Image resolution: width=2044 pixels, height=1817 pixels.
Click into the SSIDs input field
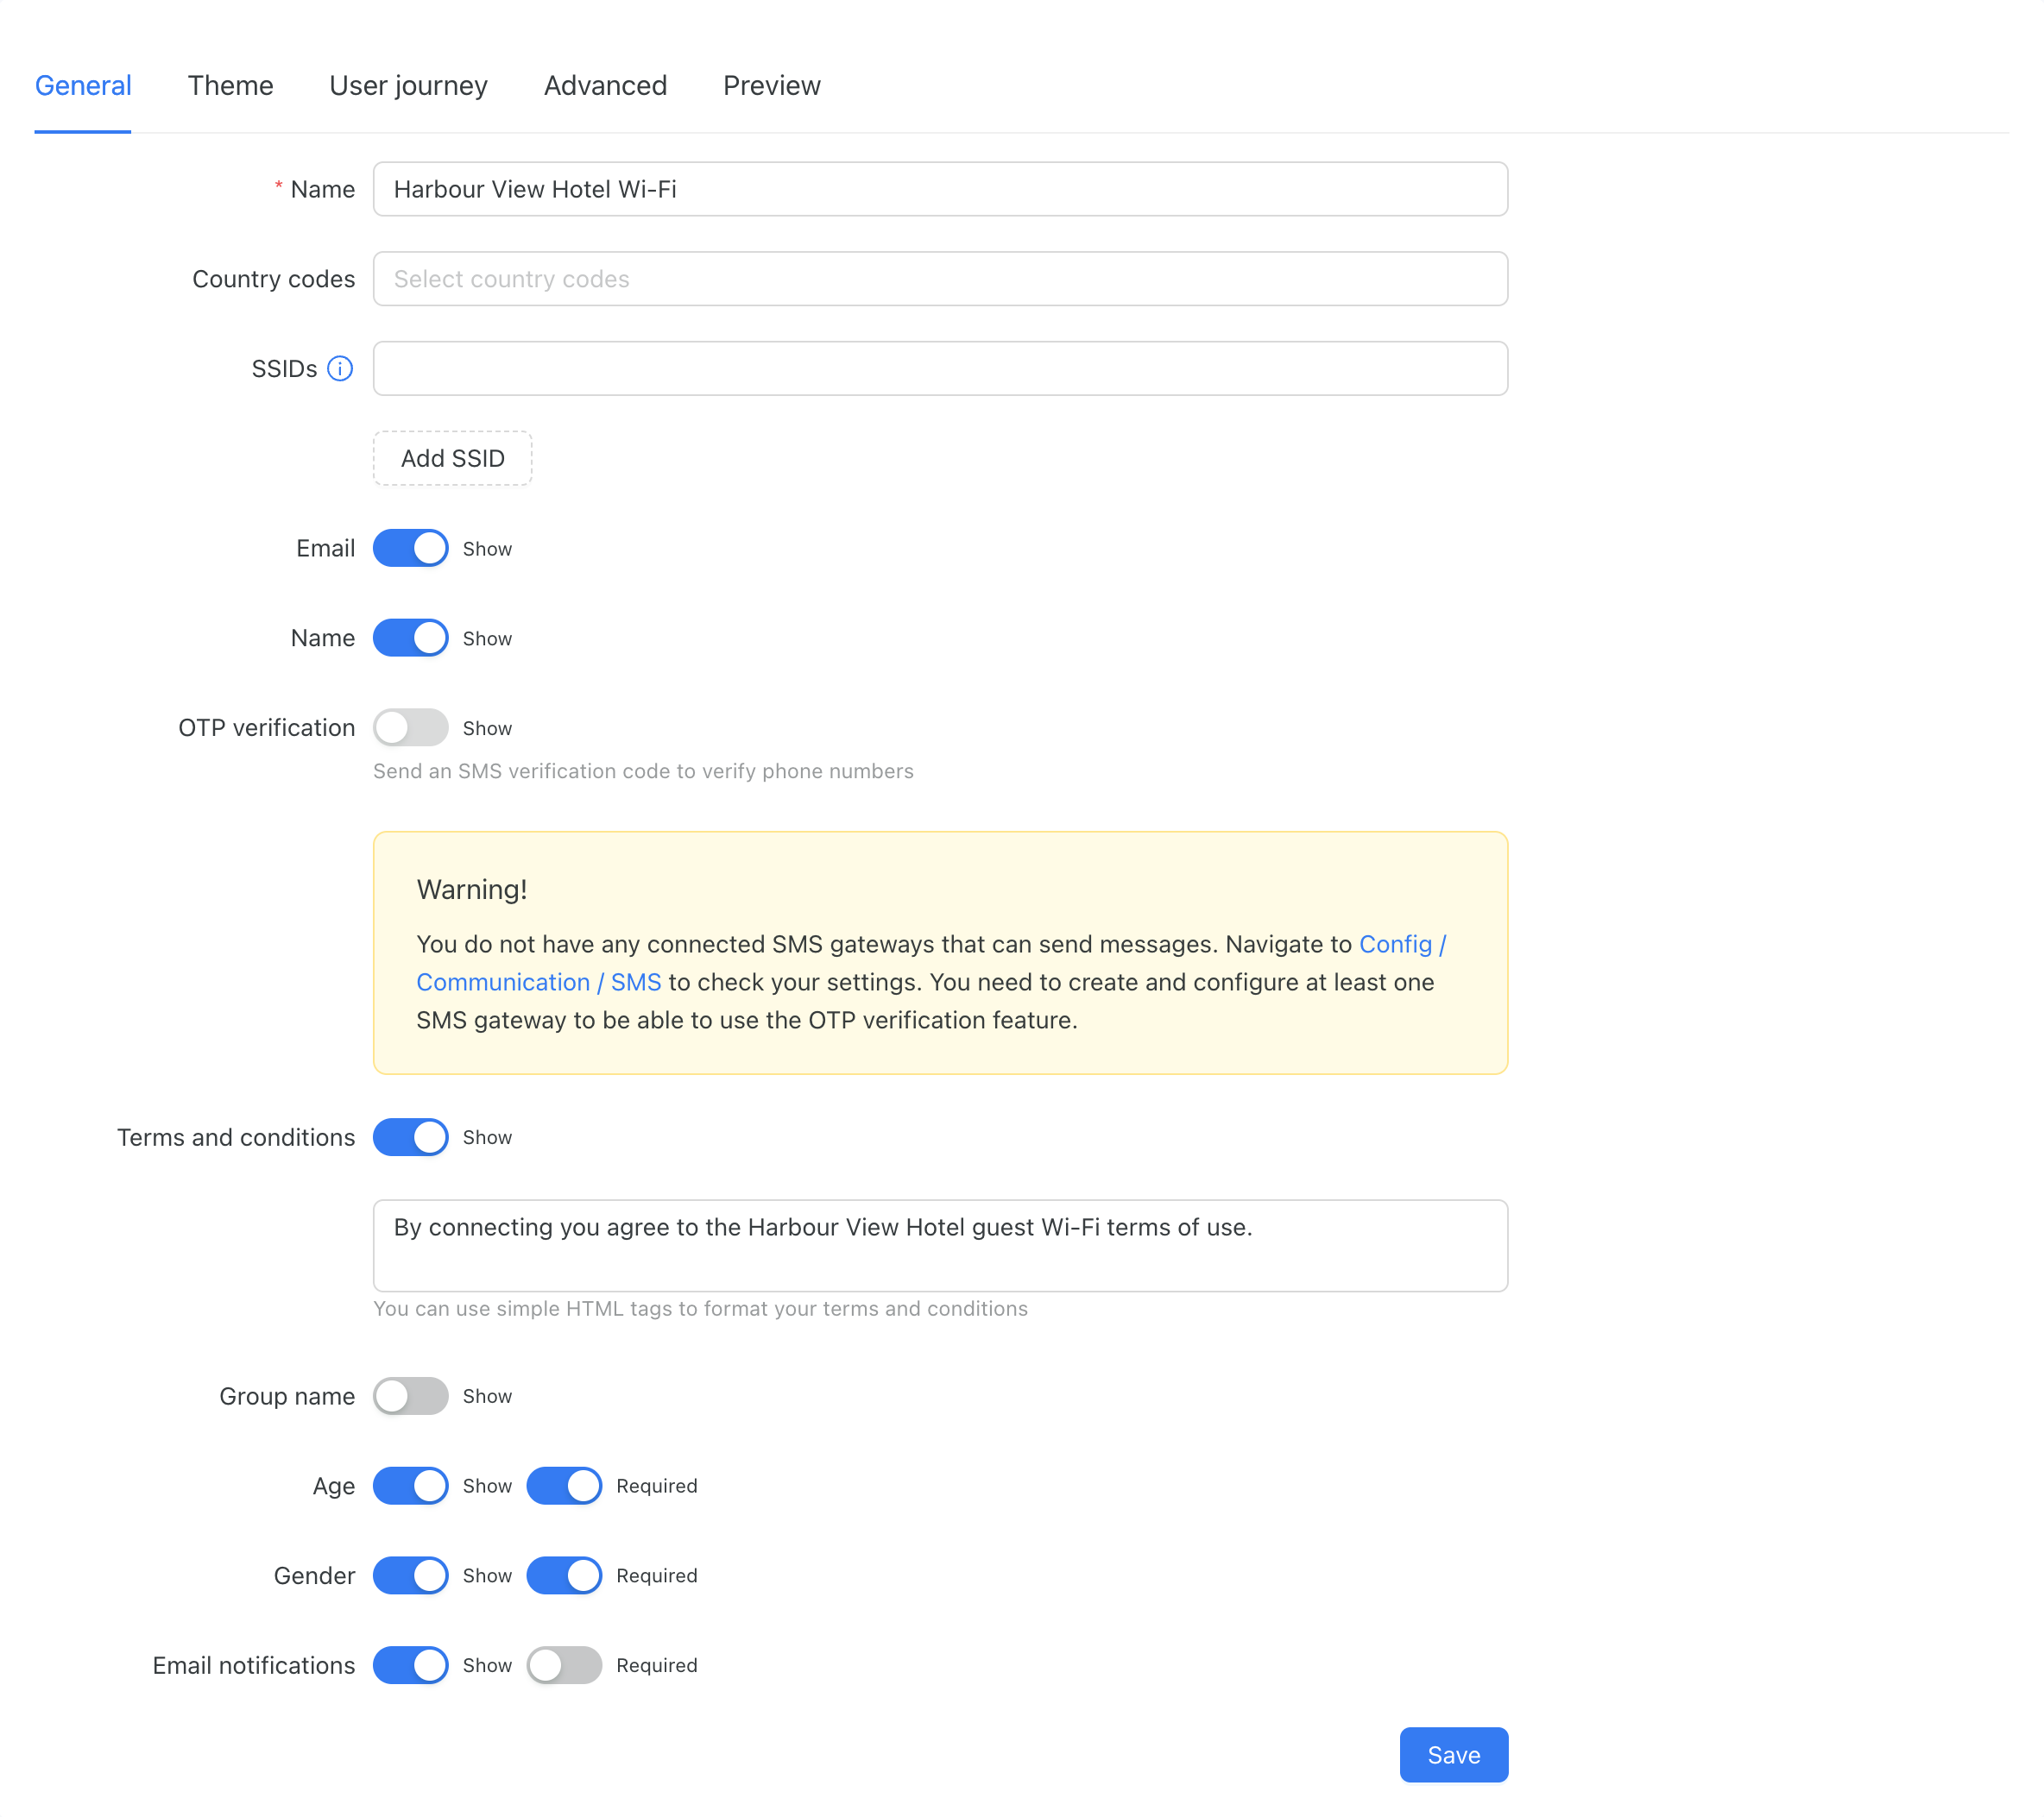coord(940,368)
